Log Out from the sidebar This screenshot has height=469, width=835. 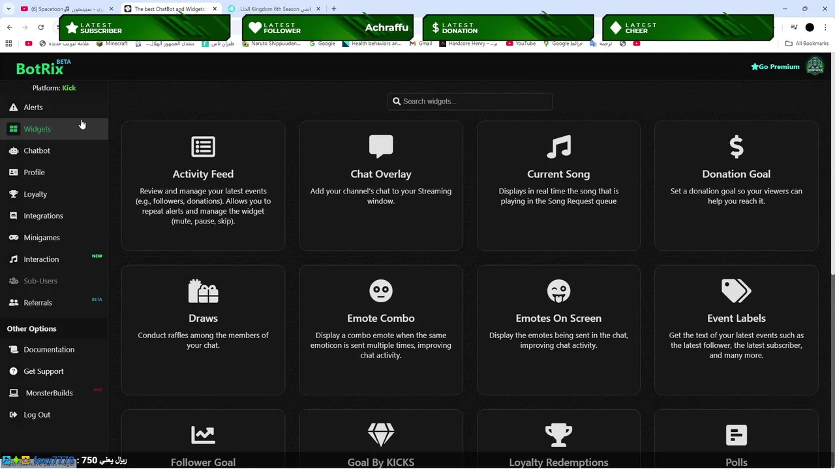click(x=53, y=415)
